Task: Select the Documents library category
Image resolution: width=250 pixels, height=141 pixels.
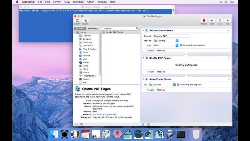Action: tap(88, 46)
